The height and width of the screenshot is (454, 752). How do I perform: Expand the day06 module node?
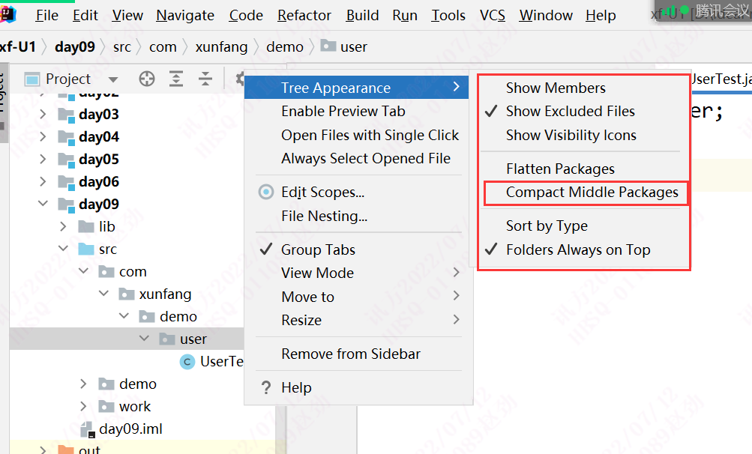43,182
